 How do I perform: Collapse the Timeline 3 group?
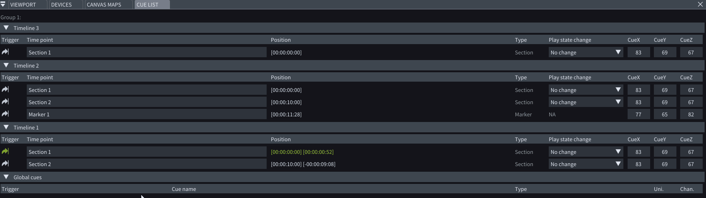click(6, 28)
